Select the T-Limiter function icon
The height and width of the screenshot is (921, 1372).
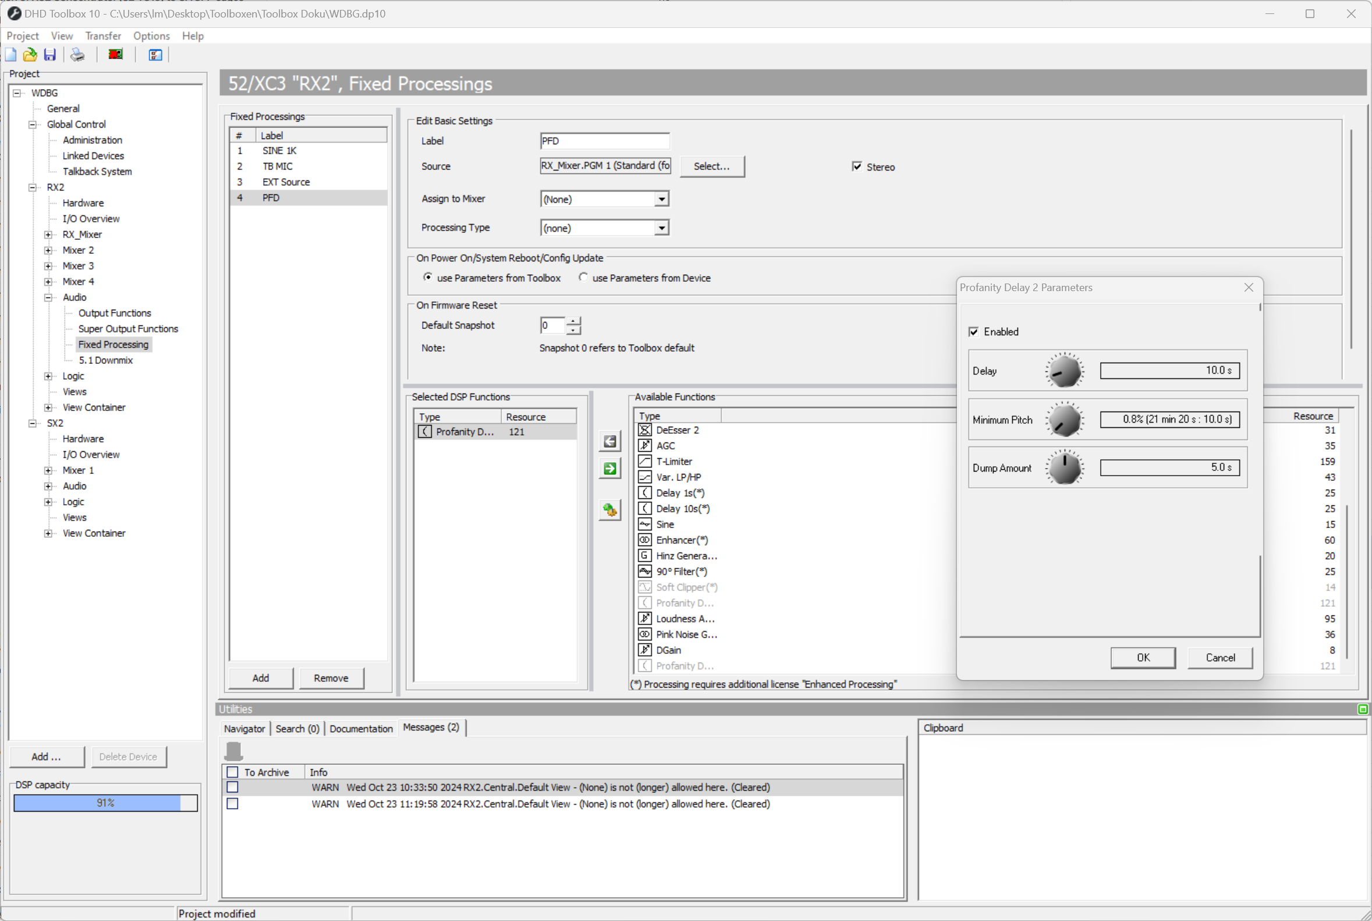pos(645,461)
